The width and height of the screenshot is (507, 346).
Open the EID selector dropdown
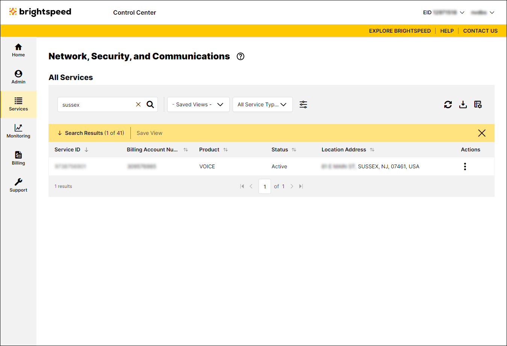point(444,12)
